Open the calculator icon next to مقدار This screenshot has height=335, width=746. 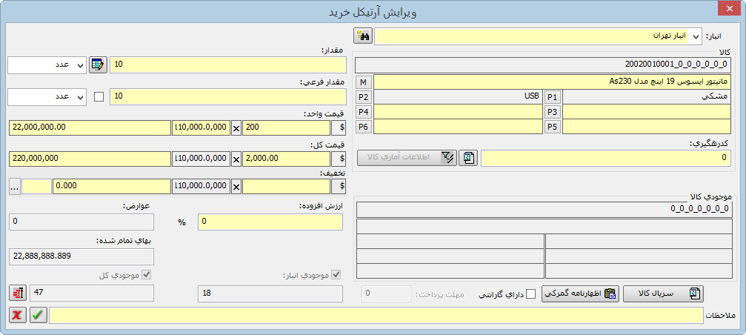(98, 64)
